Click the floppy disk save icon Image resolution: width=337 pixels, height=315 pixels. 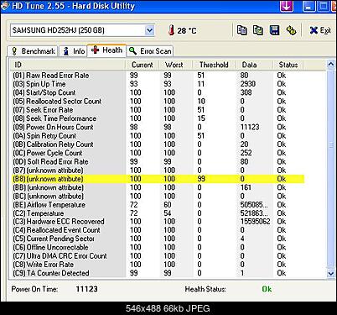274,30
